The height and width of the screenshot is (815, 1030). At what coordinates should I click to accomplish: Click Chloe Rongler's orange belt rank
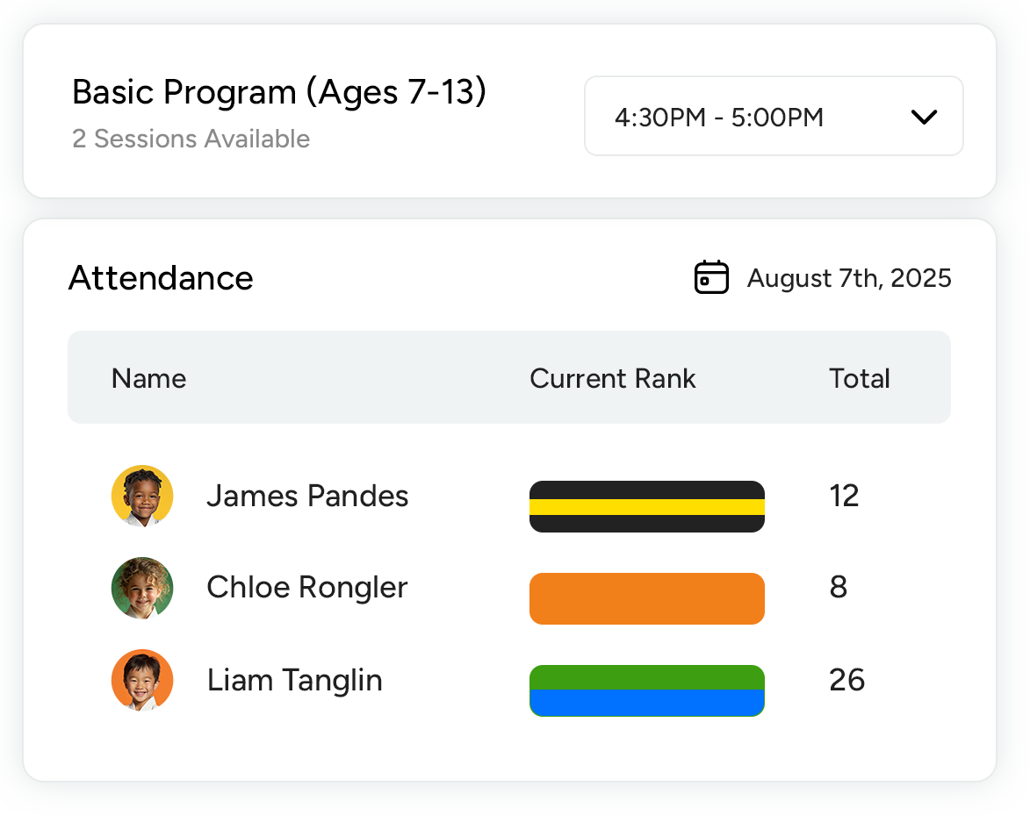click(x=646, y=598)
